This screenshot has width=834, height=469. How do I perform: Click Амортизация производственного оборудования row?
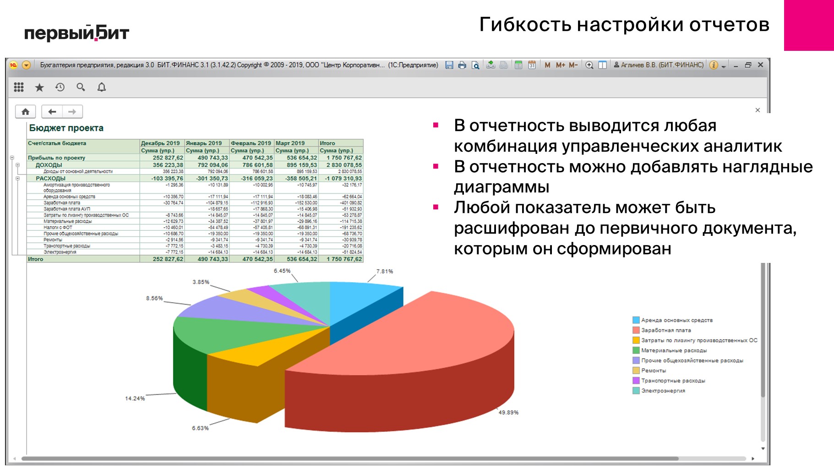[x=195, y=188]
